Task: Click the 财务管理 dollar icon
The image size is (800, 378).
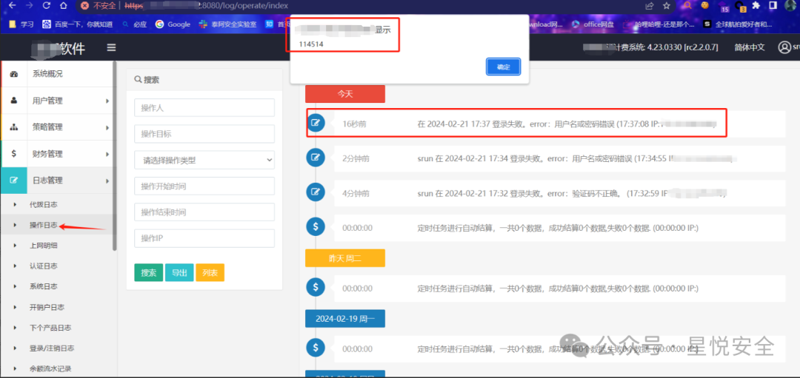Action: tap(14, 153)
